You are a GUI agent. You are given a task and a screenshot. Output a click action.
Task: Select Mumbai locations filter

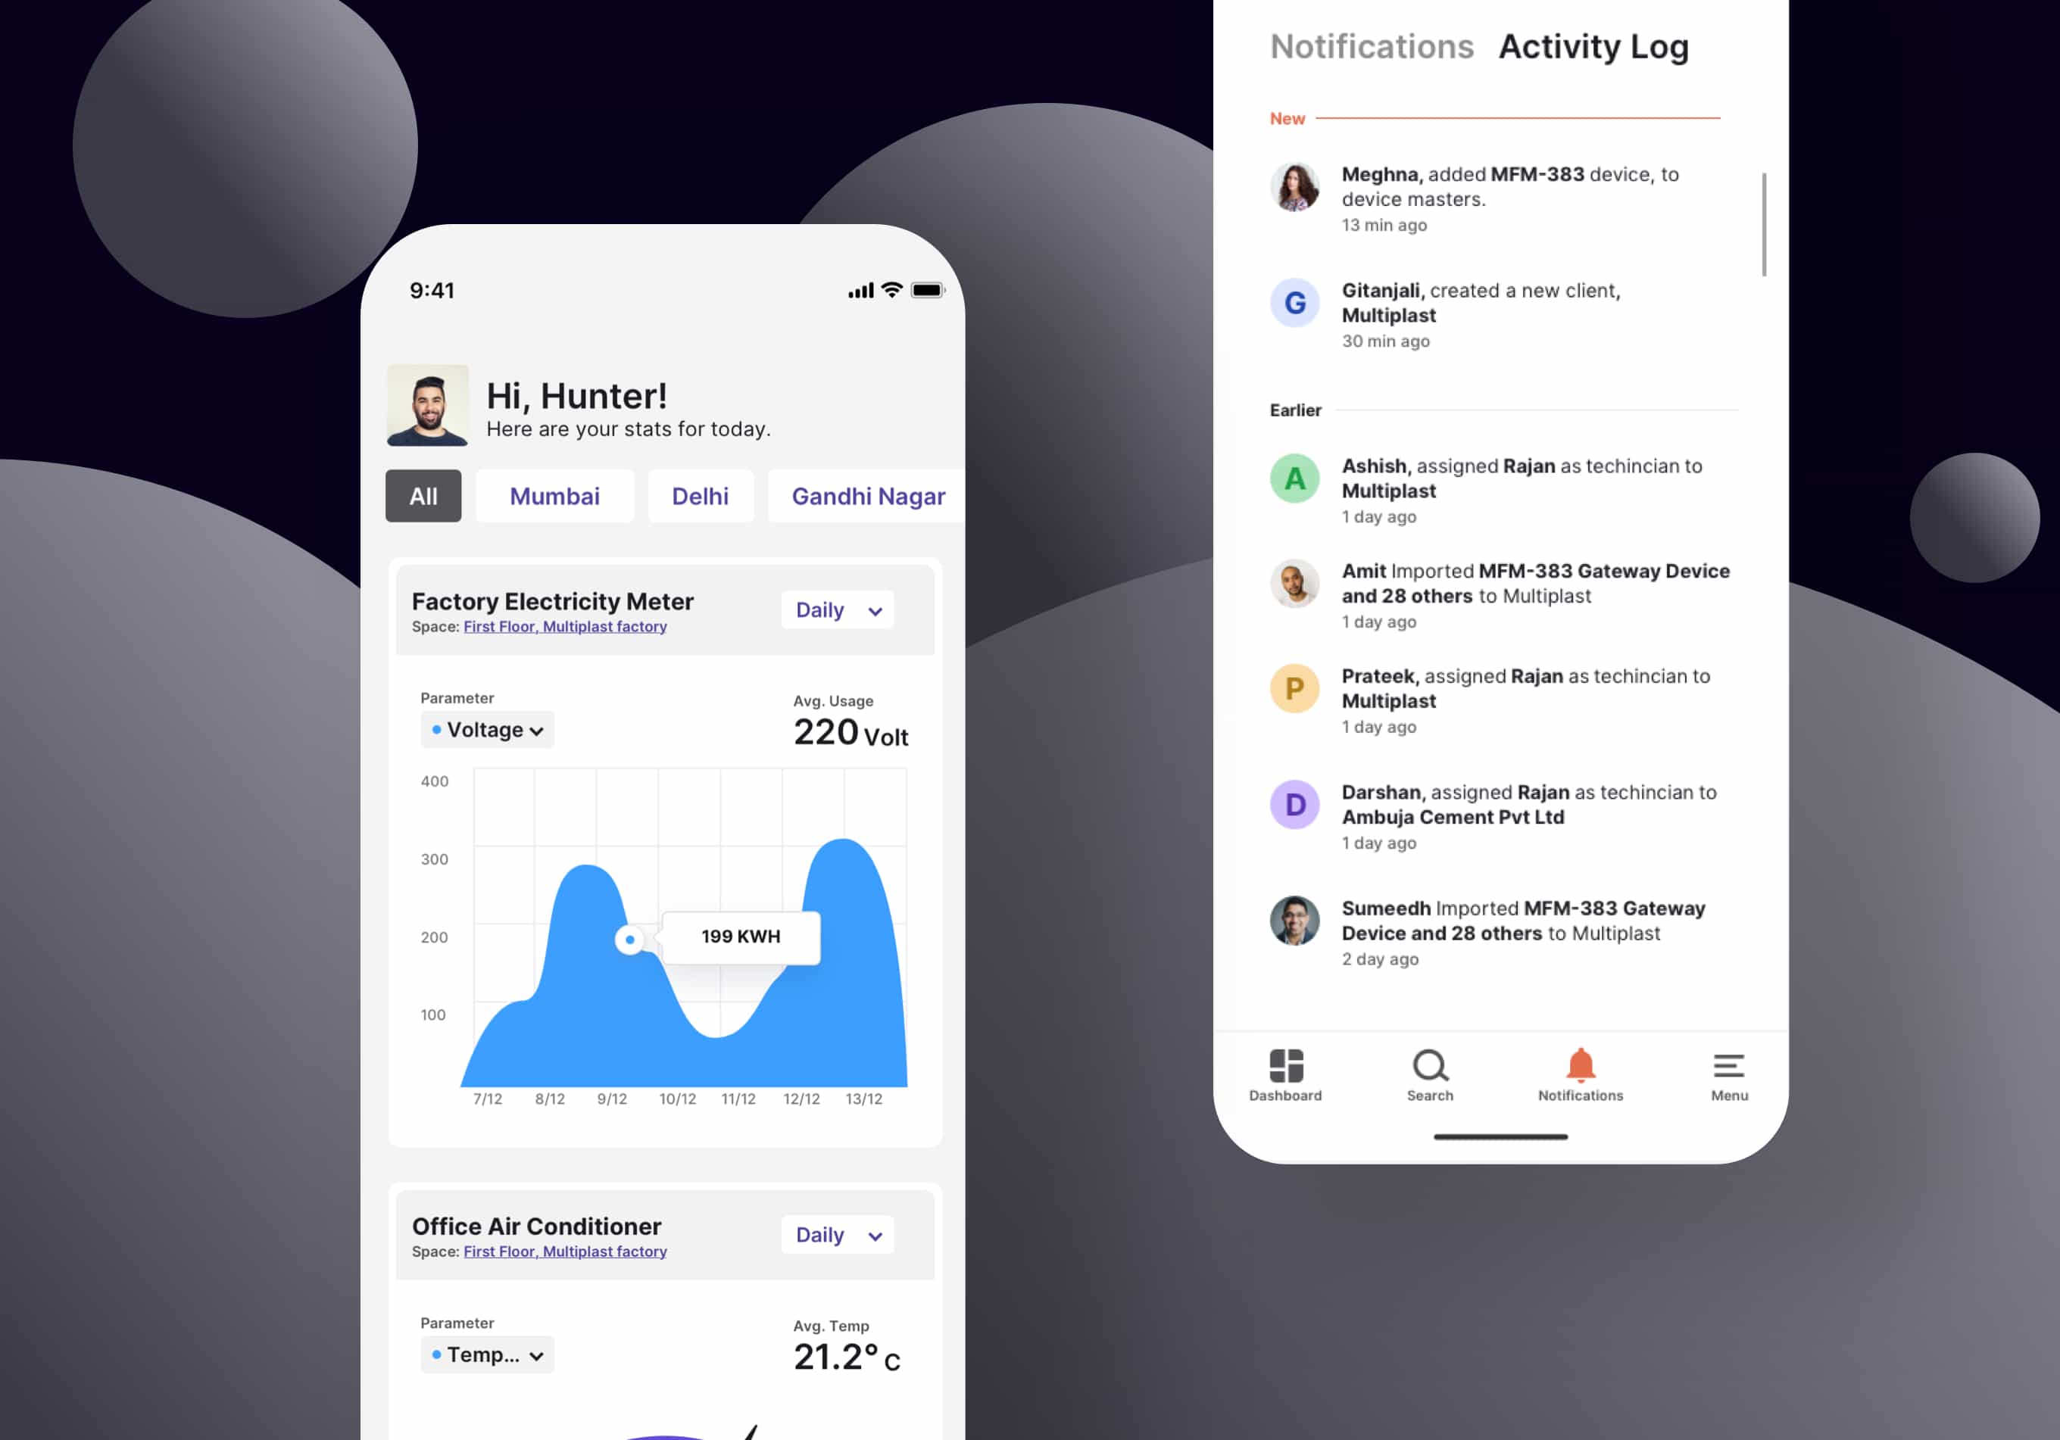click(553, 496)
